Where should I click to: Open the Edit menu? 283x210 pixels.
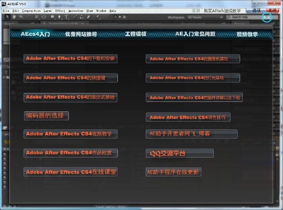pyautogui.click(x=16, y=11)
